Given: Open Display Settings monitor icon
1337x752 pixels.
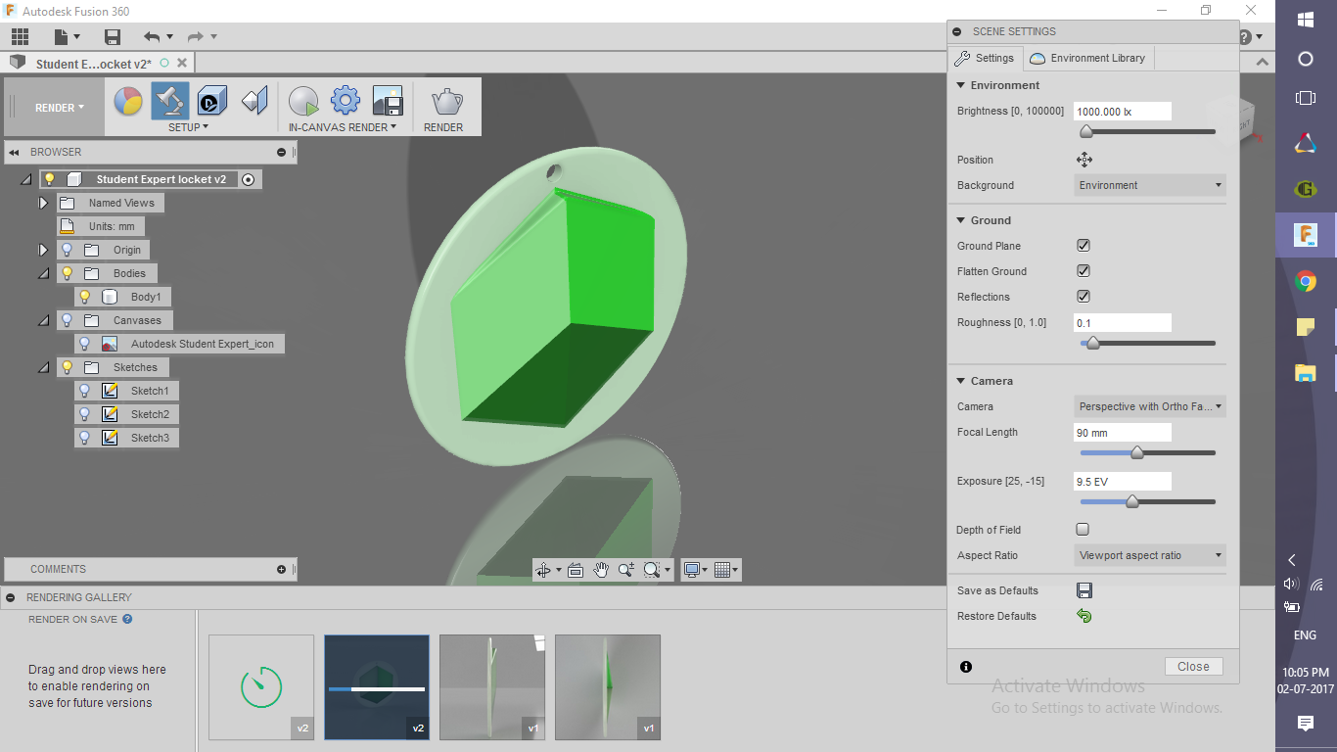Looking at the screenshot, I should click(693, 570).
